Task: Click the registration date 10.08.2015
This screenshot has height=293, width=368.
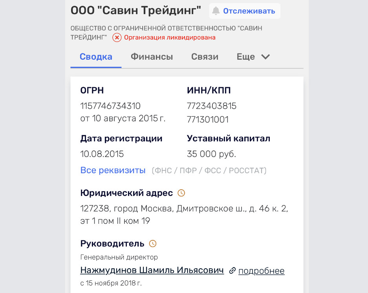Action: (102, 154)
